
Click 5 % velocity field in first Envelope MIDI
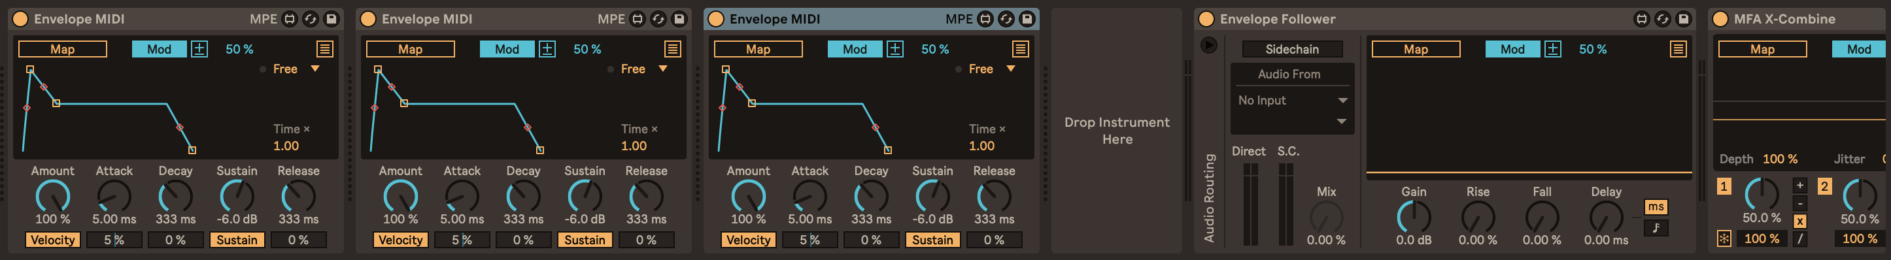pyautogui.click(x=114, y=240)
